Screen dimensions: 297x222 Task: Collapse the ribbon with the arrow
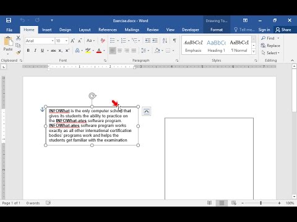click(292, 60)
